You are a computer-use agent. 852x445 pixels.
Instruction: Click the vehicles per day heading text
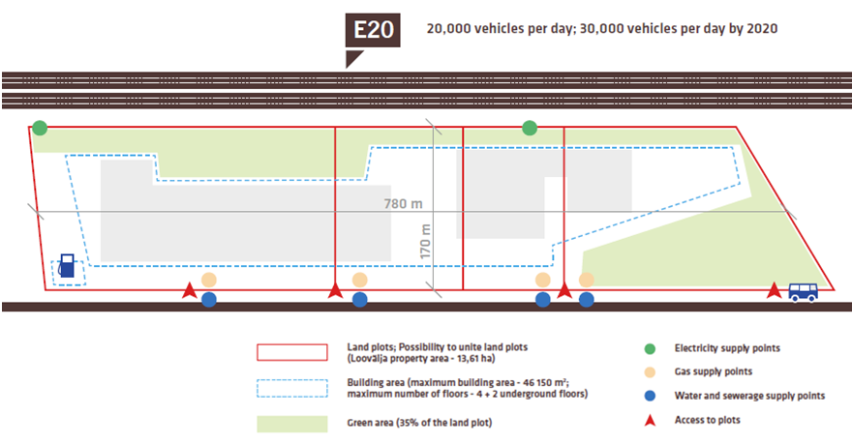[602, 29]
